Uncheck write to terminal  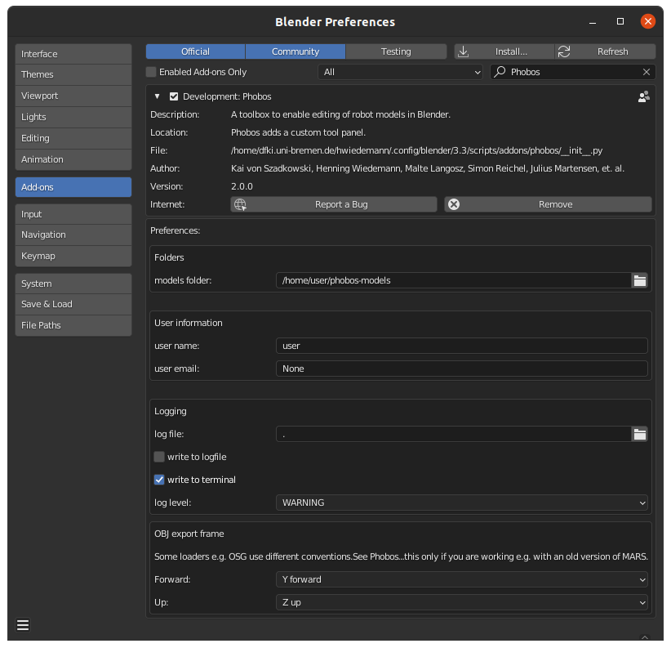159,480
